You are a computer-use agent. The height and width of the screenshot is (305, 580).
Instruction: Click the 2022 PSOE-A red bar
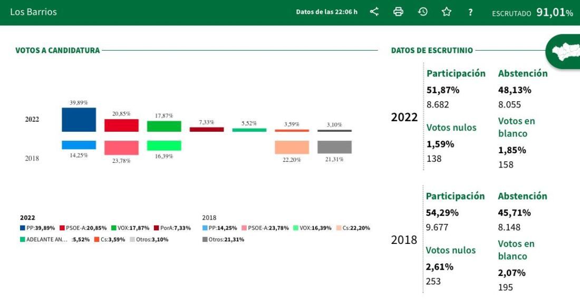point(121,125)
